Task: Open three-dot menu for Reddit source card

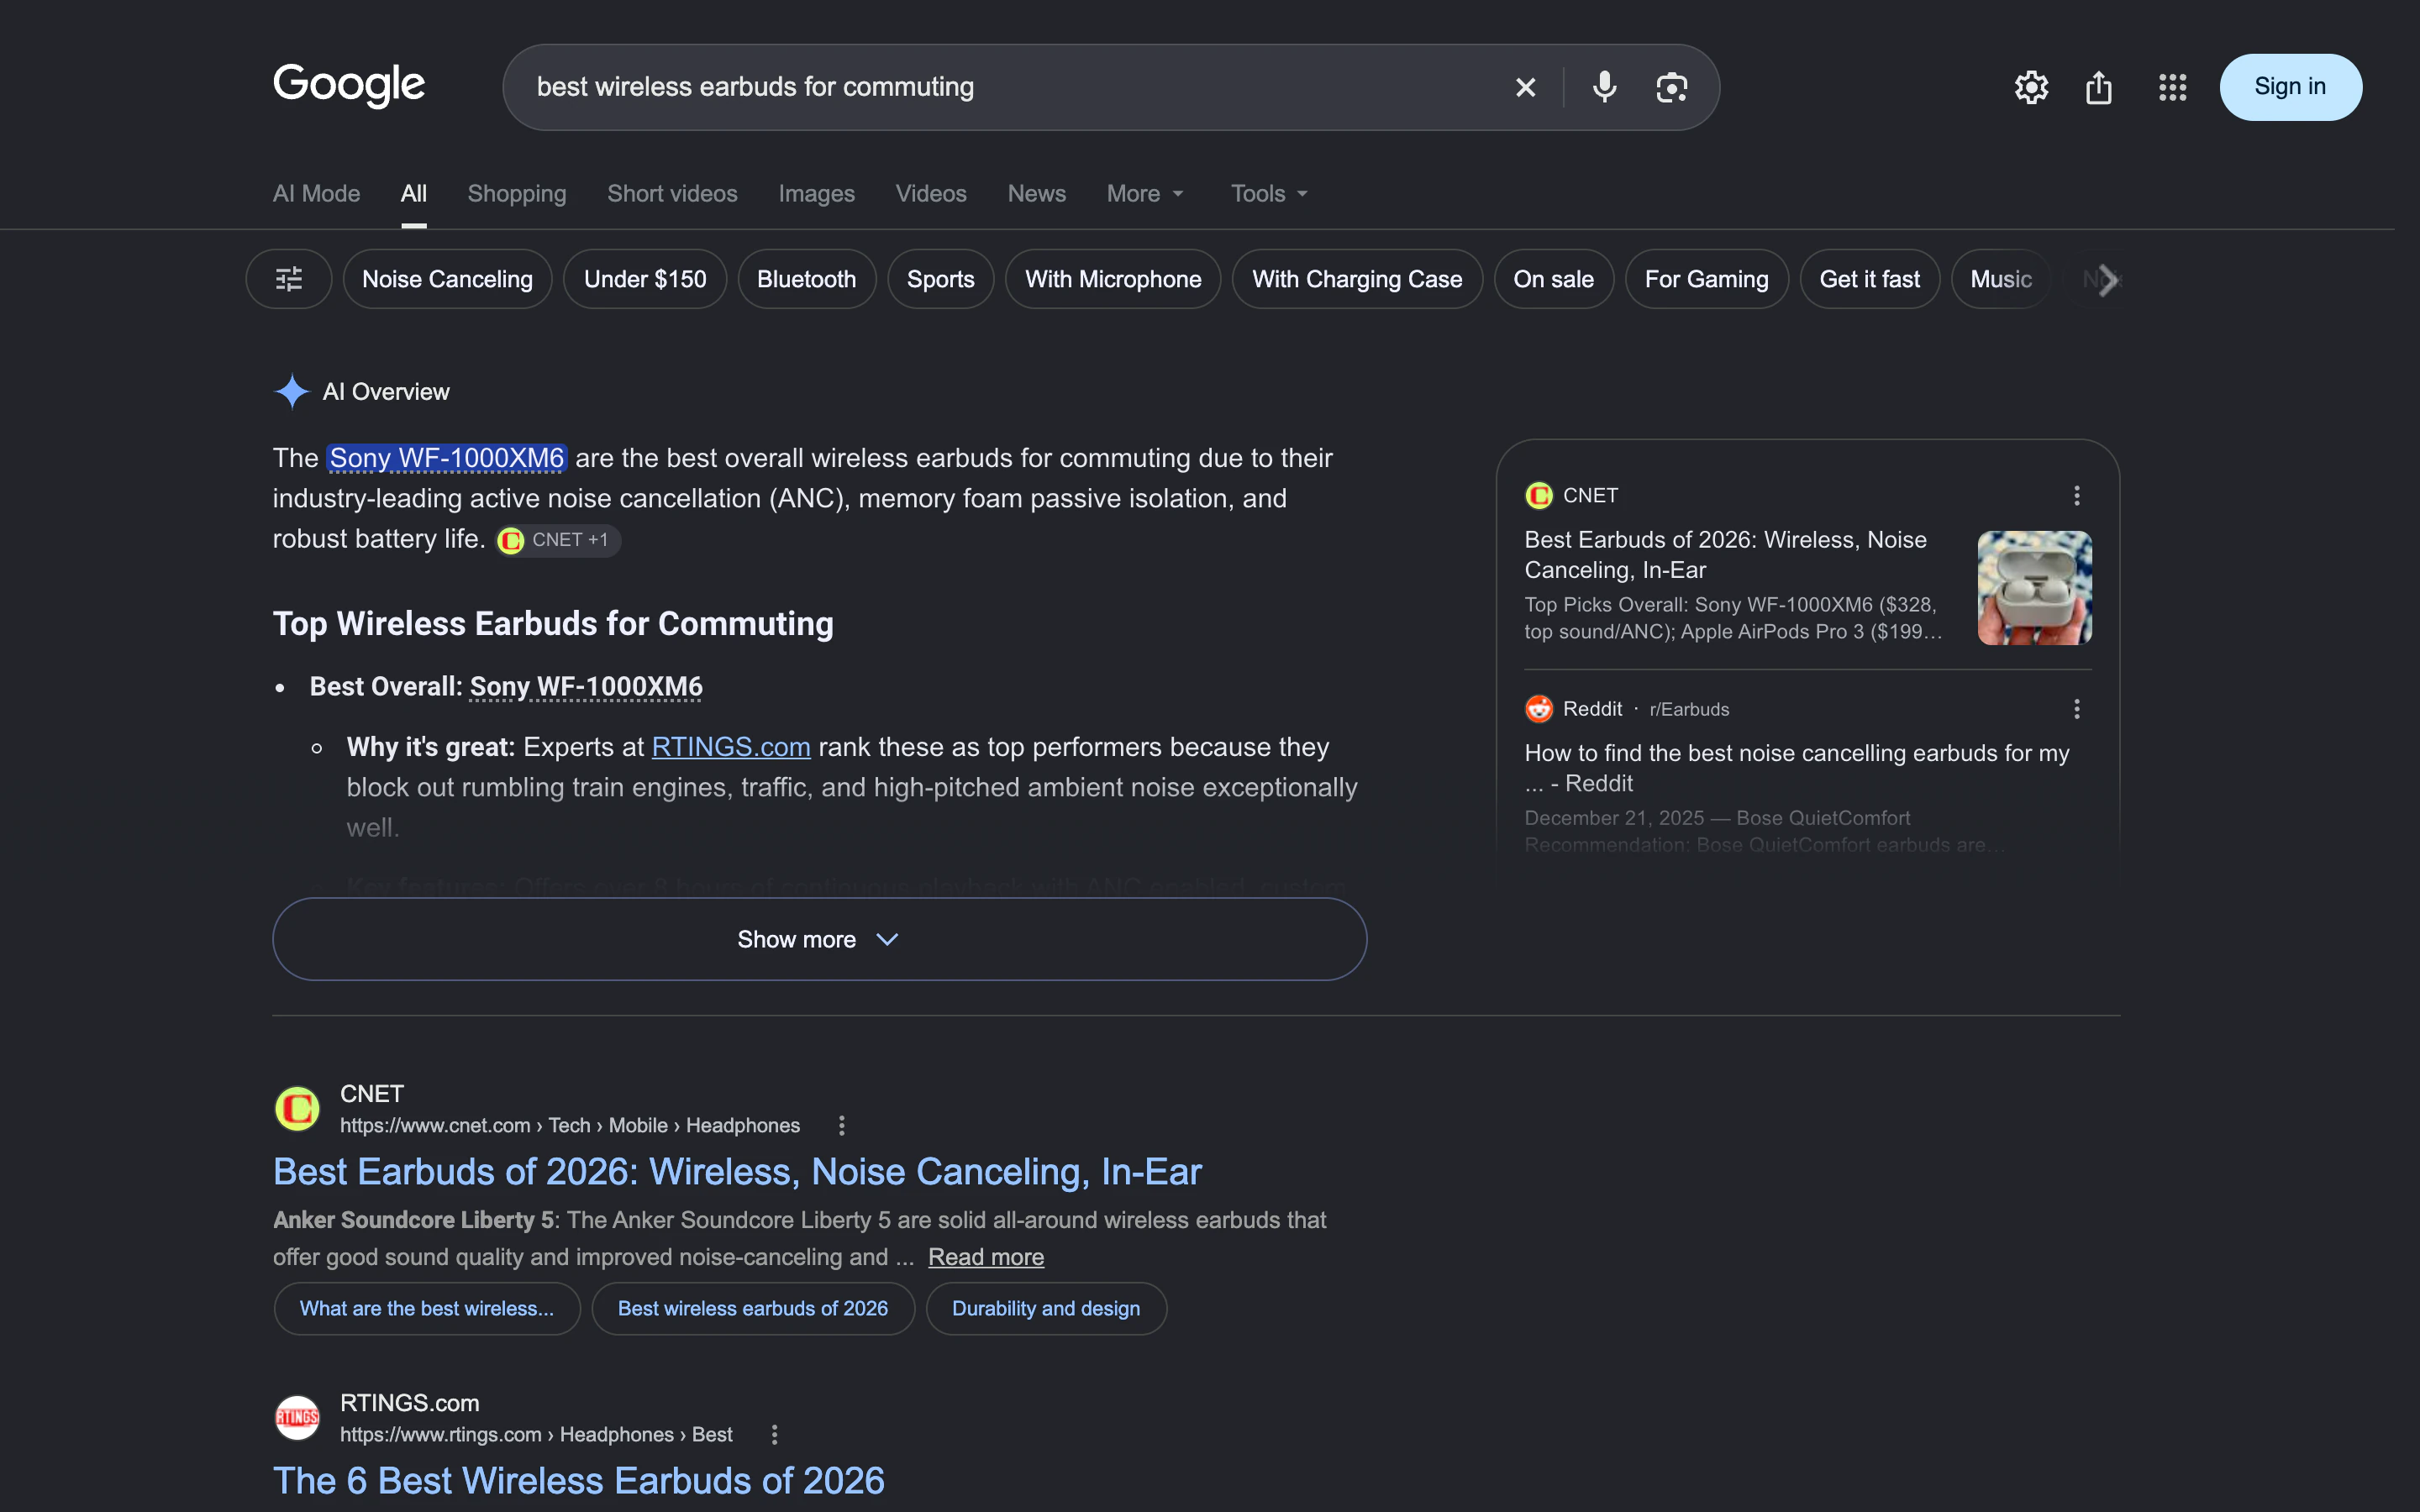Action: (x=2077, y=709)
